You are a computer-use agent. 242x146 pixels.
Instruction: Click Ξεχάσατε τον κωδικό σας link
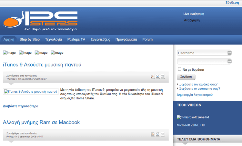tap(198, 84)
